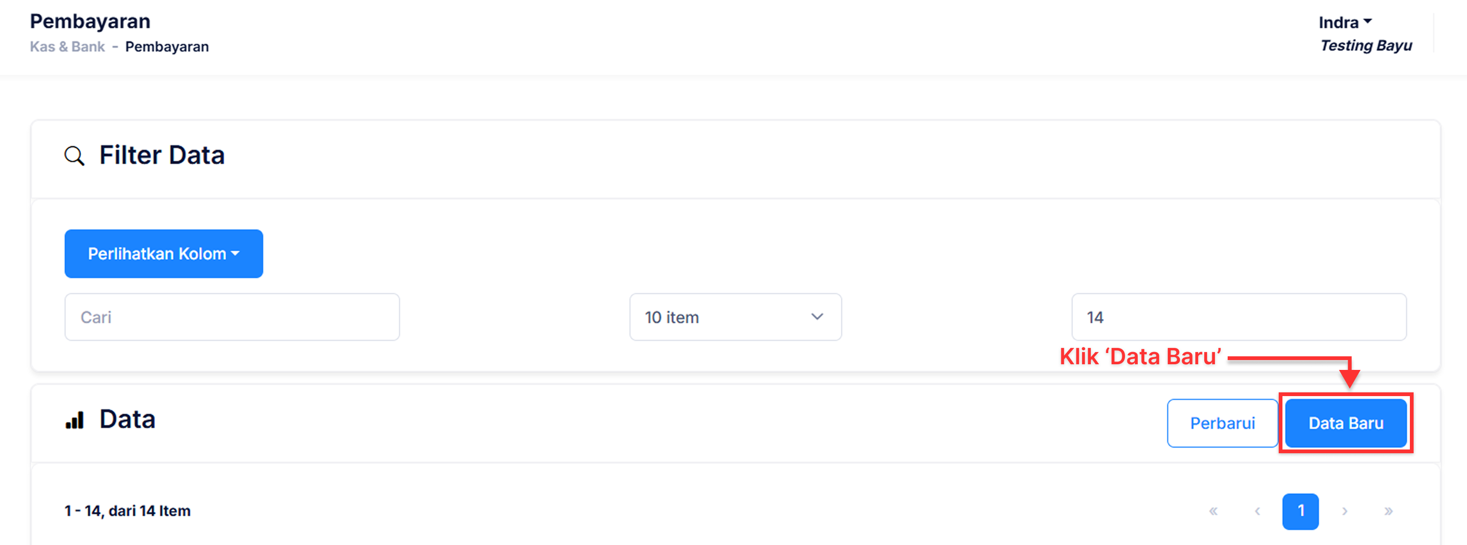This screenshot has width=1467, height=545.
Task: Open the Indra user account menu
Action: tap(1345, 22)
